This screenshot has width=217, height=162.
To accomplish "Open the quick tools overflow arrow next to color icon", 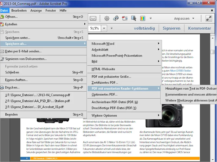I will point(151,18).
